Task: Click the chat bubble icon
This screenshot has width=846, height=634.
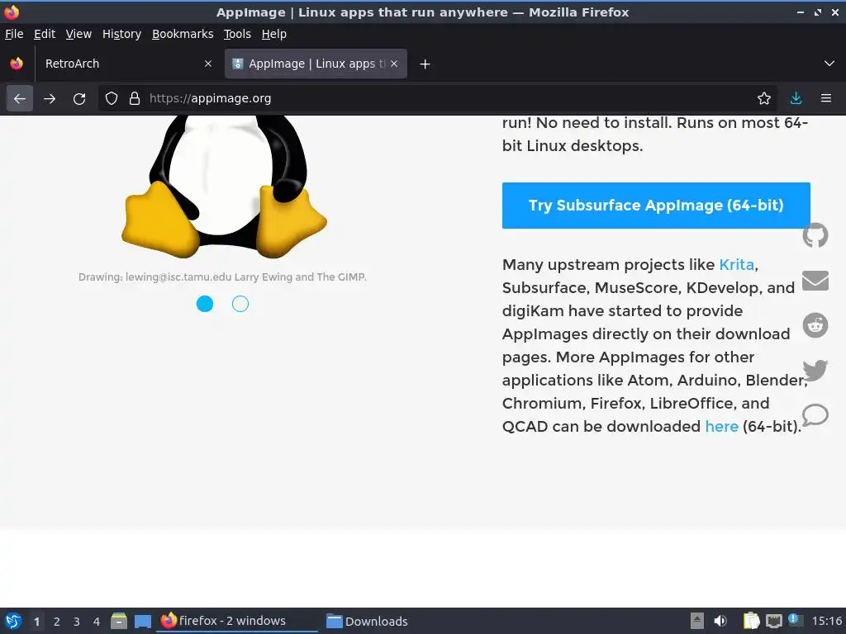Action: coord(815,415)
